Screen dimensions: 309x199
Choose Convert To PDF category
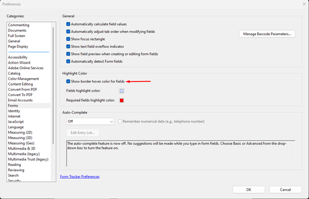(20, 95)
